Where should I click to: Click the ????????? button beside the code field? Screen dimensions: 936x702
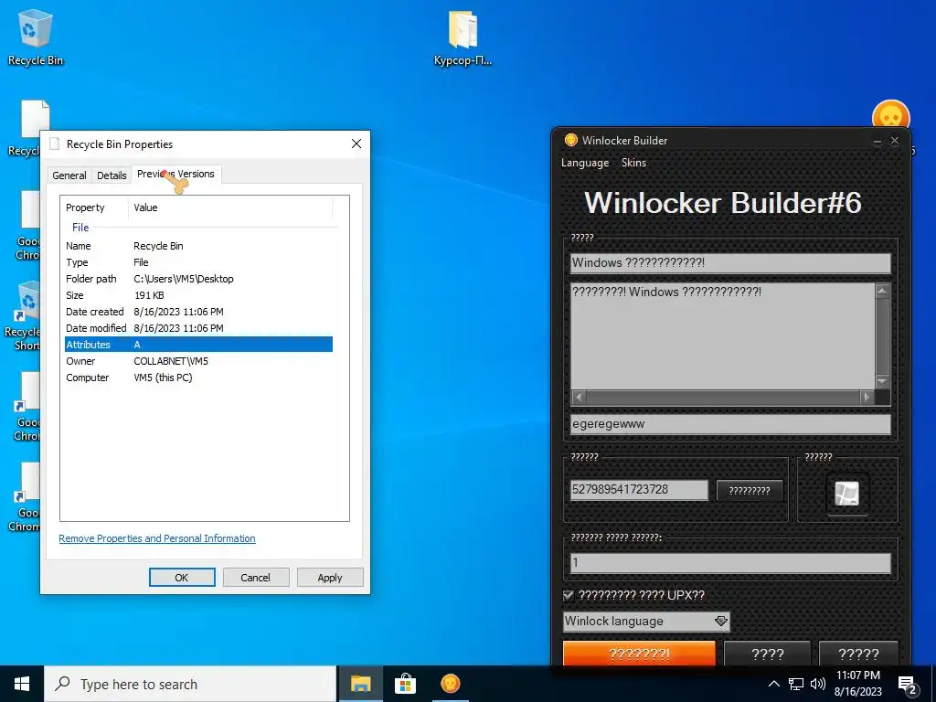(x=750, y=491)
